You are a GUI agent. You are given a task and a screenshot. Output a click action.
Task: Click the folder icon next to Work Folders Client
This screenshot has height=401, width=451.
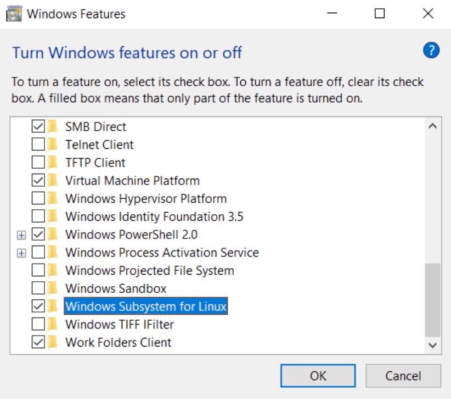(53, 342)
